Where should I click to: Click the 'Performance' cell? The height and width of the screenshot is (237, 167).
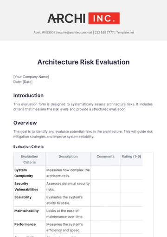pos(30,227)
